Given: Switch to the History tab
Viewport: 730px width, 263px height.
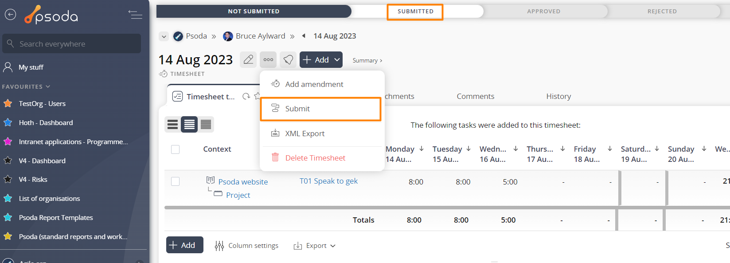Looking at the screenshot, I should click(x=558, y=96).
